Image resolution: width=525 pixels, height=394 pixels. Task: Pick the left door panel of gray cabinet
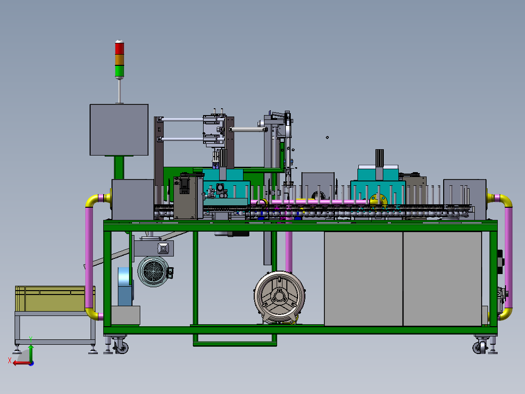coord(363,278)
